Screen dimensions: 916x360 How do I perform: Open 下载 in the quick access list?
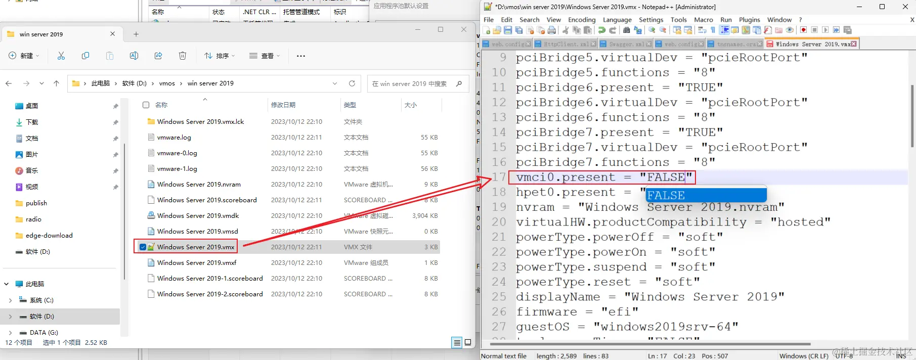pos(32,122)
